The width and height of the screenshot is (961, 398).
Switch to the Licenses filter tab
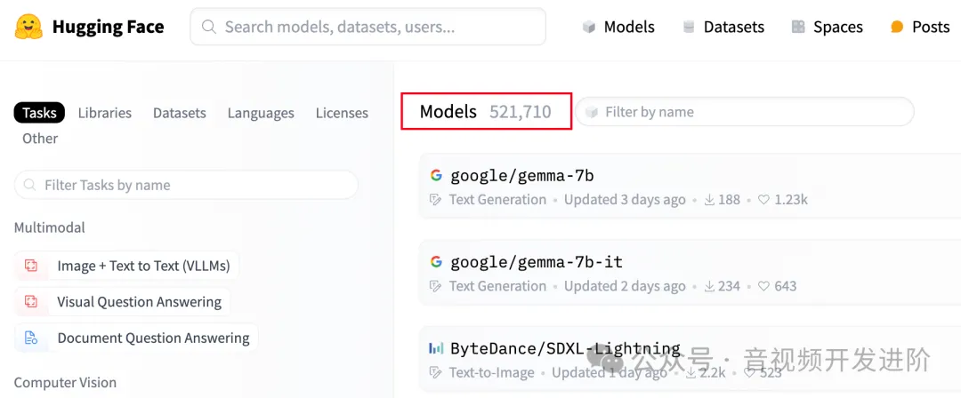[x=342, y=113]
